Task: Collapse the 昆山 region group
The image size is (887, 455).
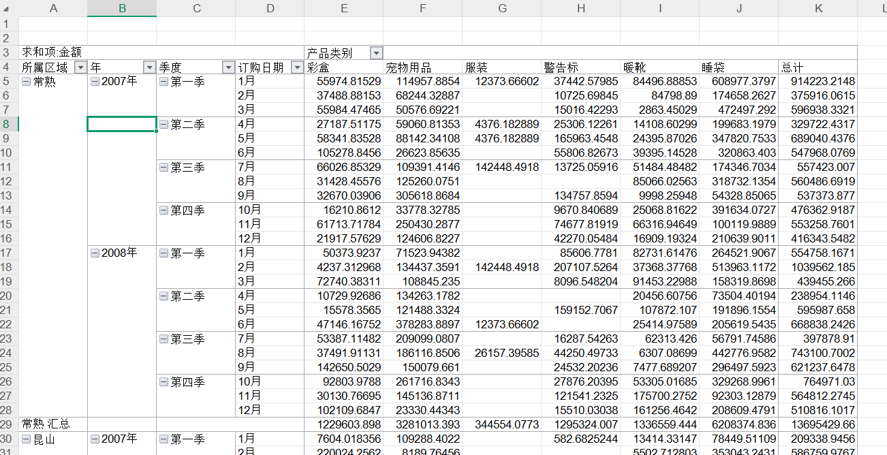Action: click(x=27, y=439)
